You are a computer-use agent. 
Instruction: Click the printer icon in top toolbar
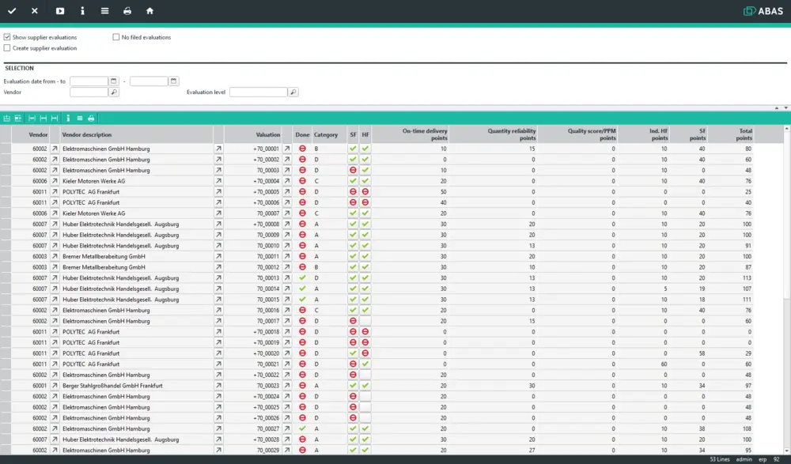click(x=127, y=10)
